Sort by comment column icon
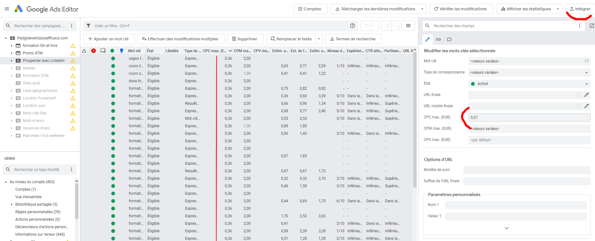The width and height of the screenshot is (595, 241). [103, 51]
